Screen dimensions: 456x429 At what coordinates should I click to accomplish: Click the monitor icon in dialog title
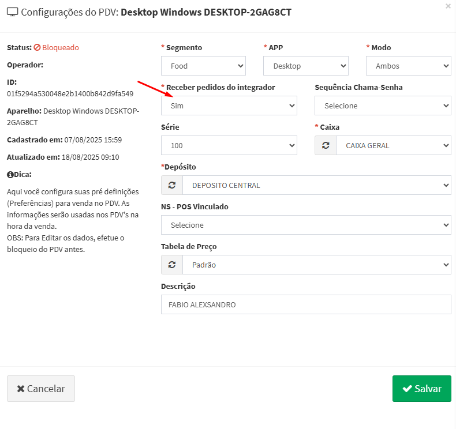tap(12, 12)
